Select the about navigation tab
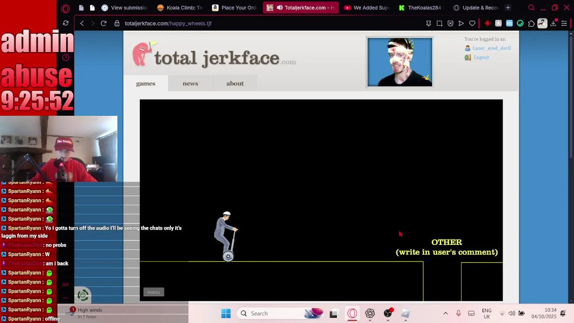The width and height of the screenshot is (574, 323). point(235,83)
